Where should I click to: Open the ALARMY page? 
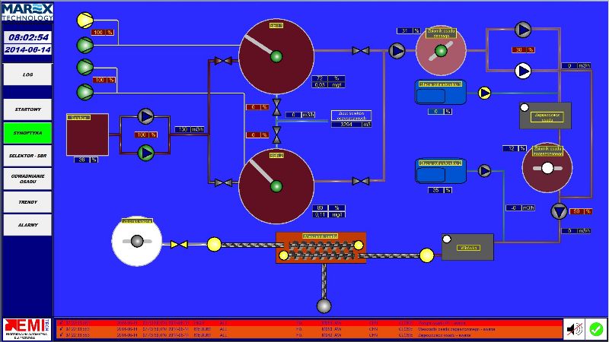[27, 225]
